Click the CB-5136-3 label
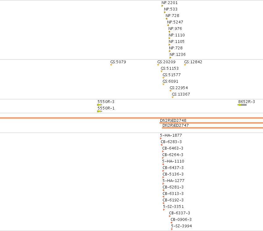The image size is (263, 231). click(173, 174)
